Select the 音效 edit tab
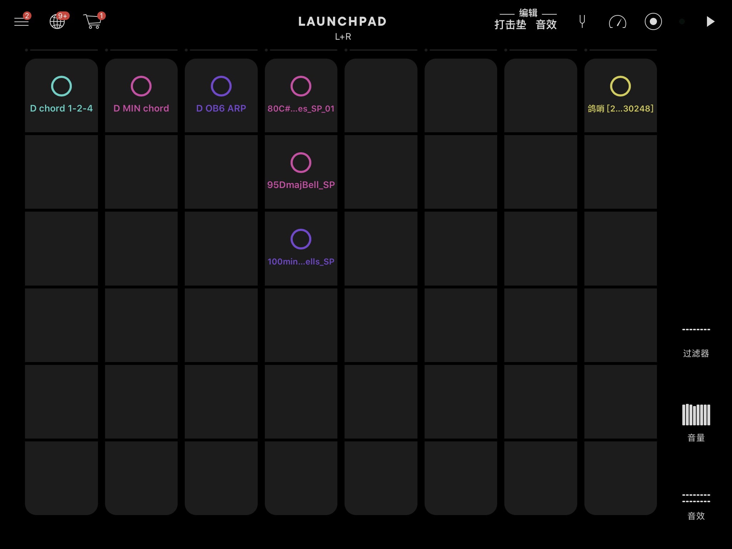 pos(546,25)
